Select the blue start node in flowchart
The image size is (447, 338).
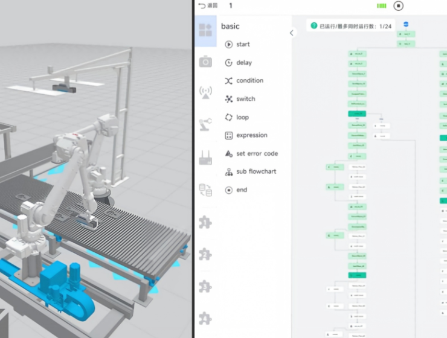(x=406, y=24)
